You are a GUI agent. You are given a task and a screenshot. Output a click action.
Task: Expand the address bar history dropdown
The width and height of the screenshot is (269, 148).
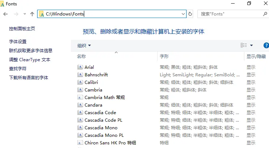coord(183,14)
